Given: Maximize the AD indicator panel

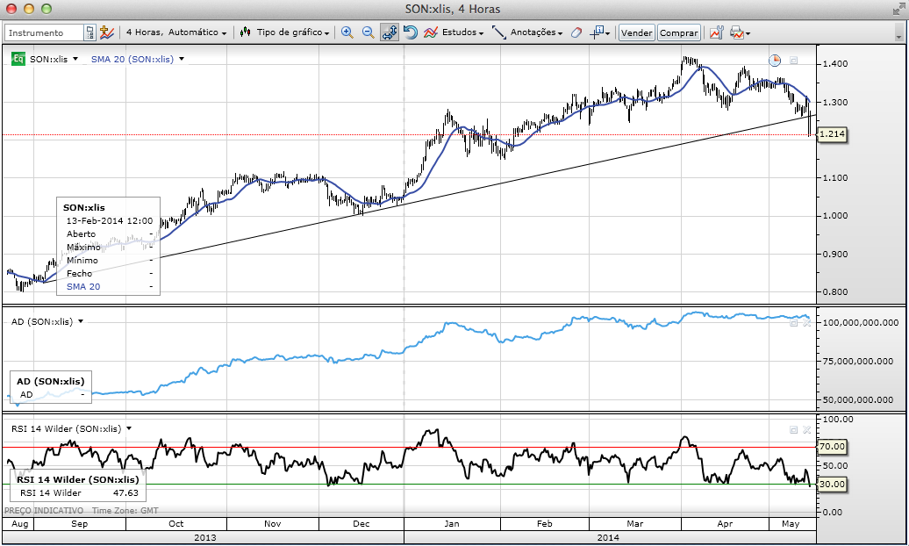Looking at the screenshot, I should tap(793, 322).
